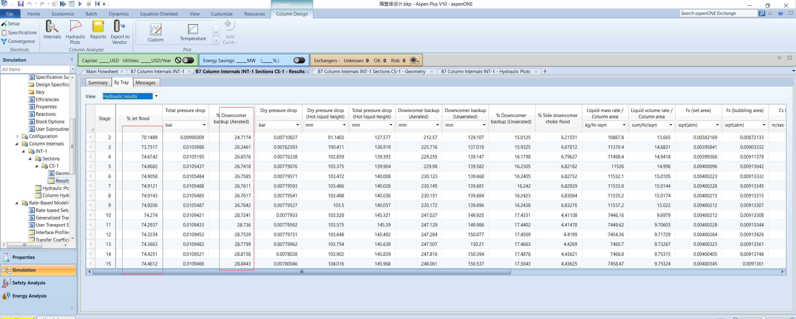The width and height of the screenshot is (796, 319).
Task: Open the Reports notebook icon
Action: click(x=98, y=30)
